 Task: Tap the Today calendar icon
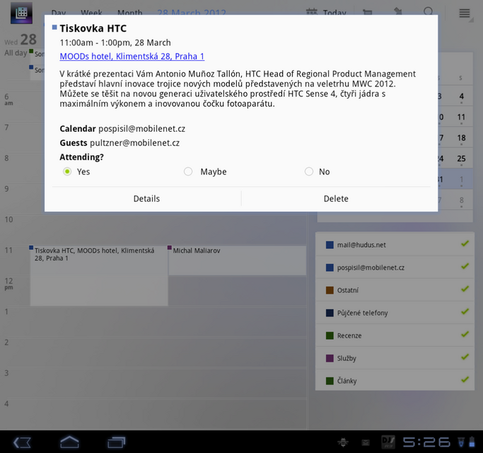(311, 12)
